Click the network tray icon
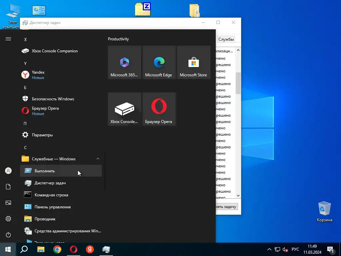This screenshot has width=341, height=256. pyautogui.click(x=277, y=249)
